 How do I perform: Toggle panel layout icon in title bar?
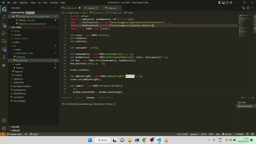224,2
